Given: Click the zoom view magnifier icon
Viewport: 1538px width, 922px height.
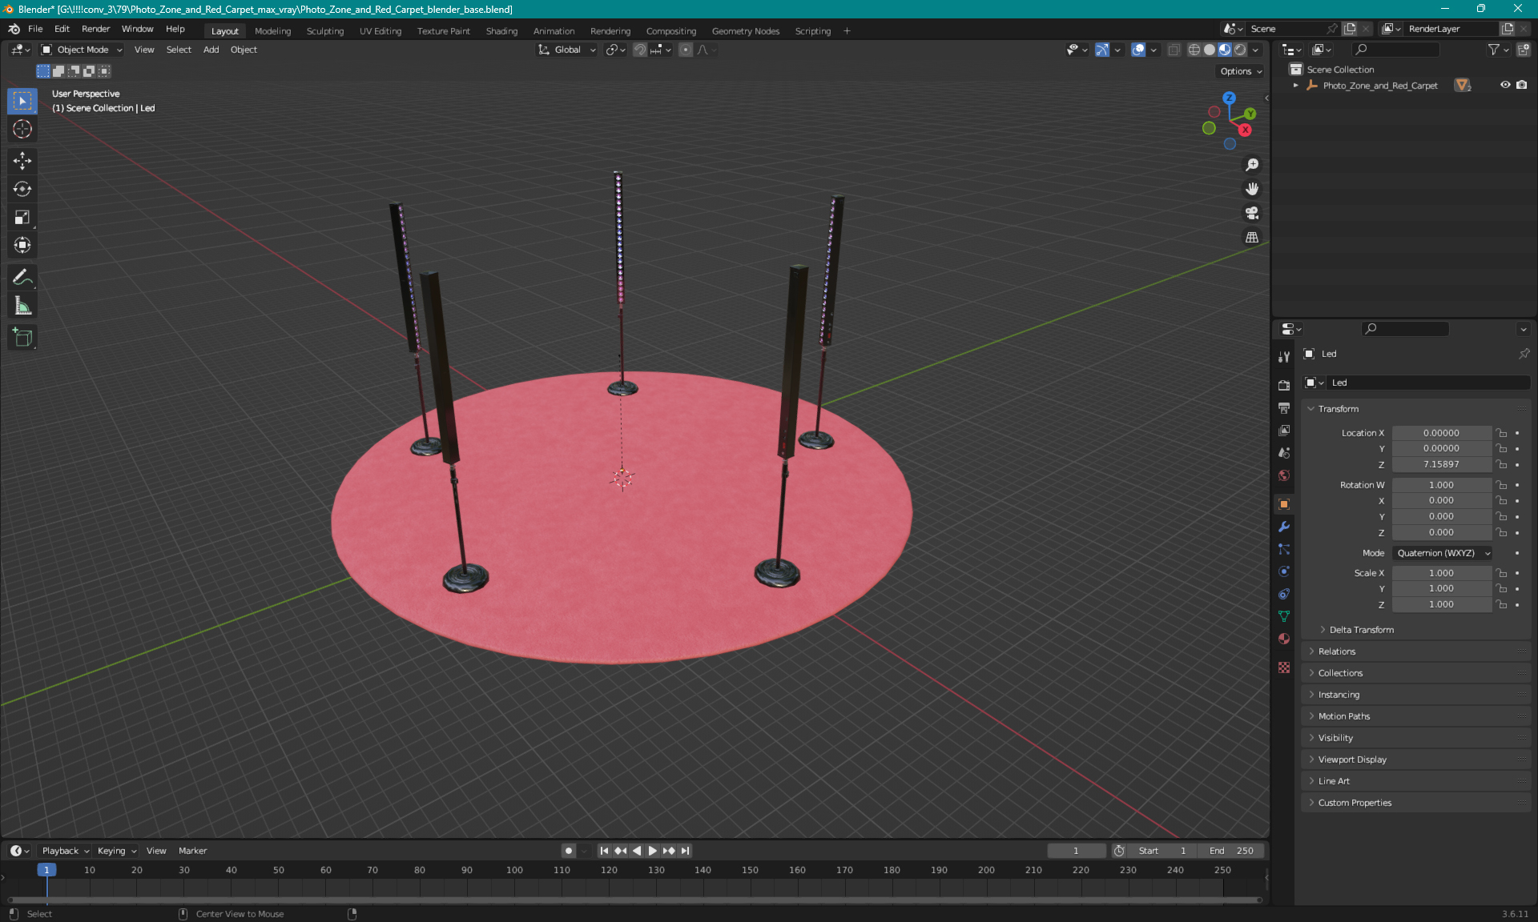Looking at the screenshot, I should (x=1252, y=165).
